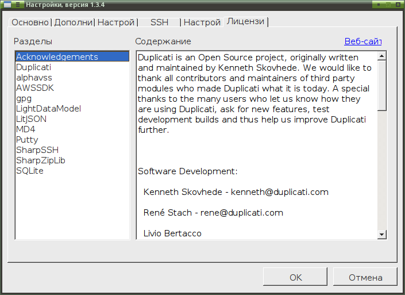Image resolution: width=405 pixels, height=295 pixels.
Task: Switch to the SSH tab
Action: tap(159, 22)
